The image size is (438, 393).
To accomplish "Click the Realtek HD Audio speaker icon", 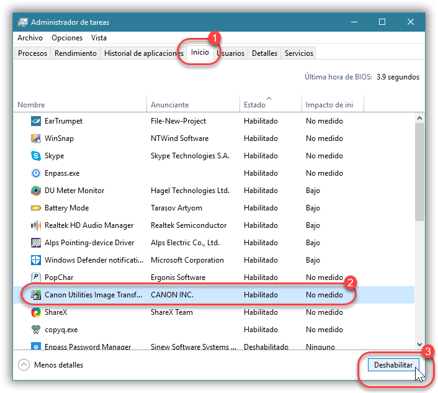I will (36, 225).
